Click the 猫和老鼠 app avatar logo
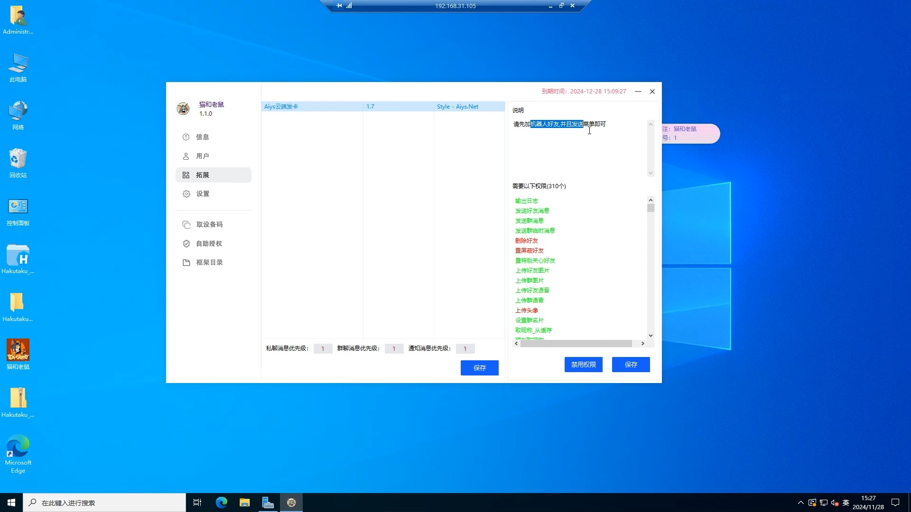 tap(183, 109)
